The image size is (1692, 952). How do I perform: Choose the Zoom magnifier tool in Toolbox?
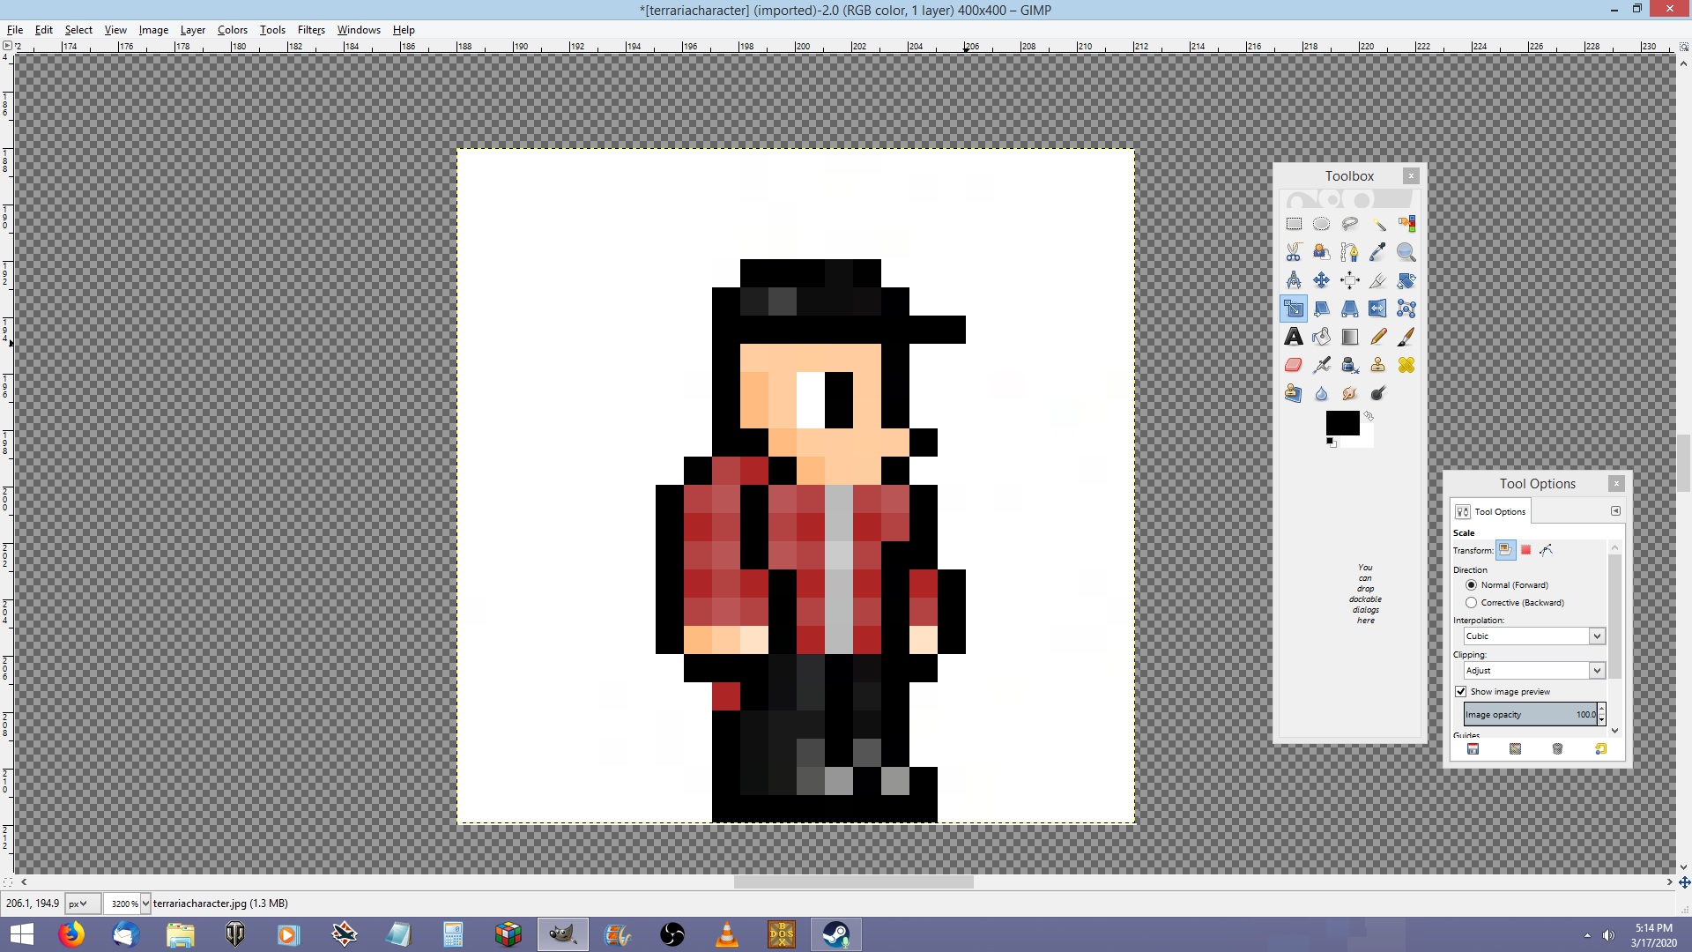(1406, 252)
